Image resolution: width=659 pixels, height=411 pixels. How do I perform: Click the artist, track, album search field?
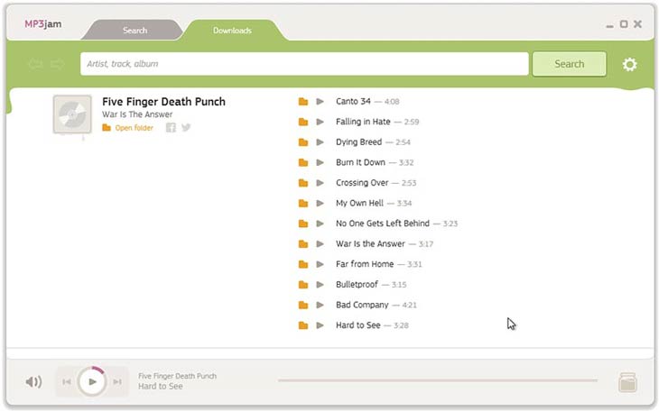[303, 64]
